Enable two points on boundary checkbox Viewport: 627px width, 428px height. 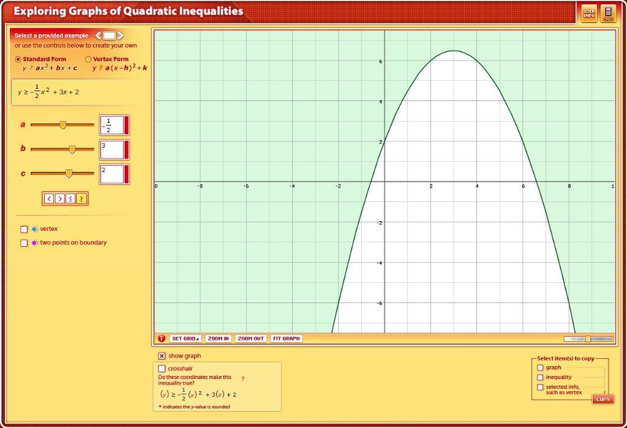point(24,243)
